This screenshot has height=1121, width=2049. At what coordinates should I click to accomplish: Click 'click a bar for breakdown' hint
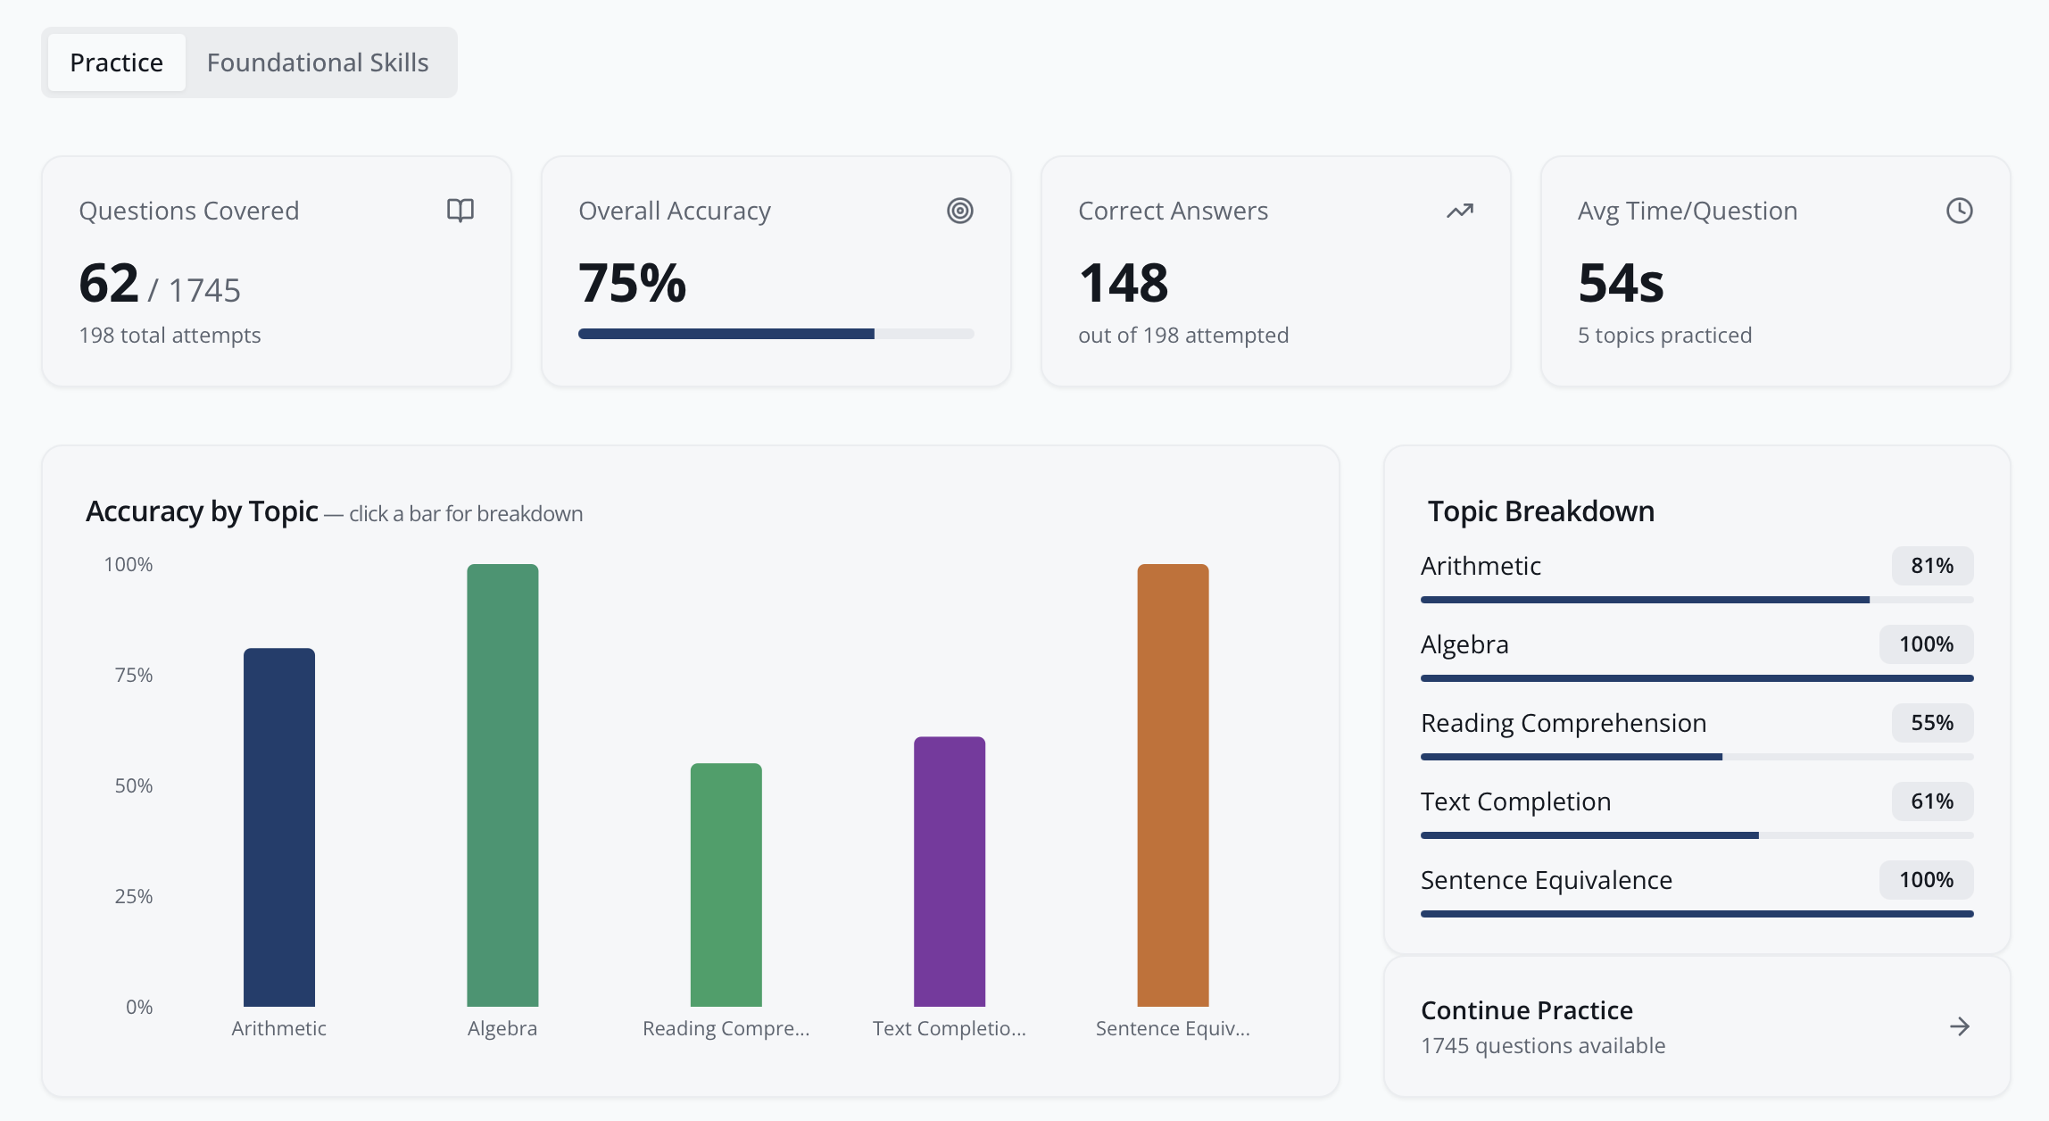[x=466, y=514]
